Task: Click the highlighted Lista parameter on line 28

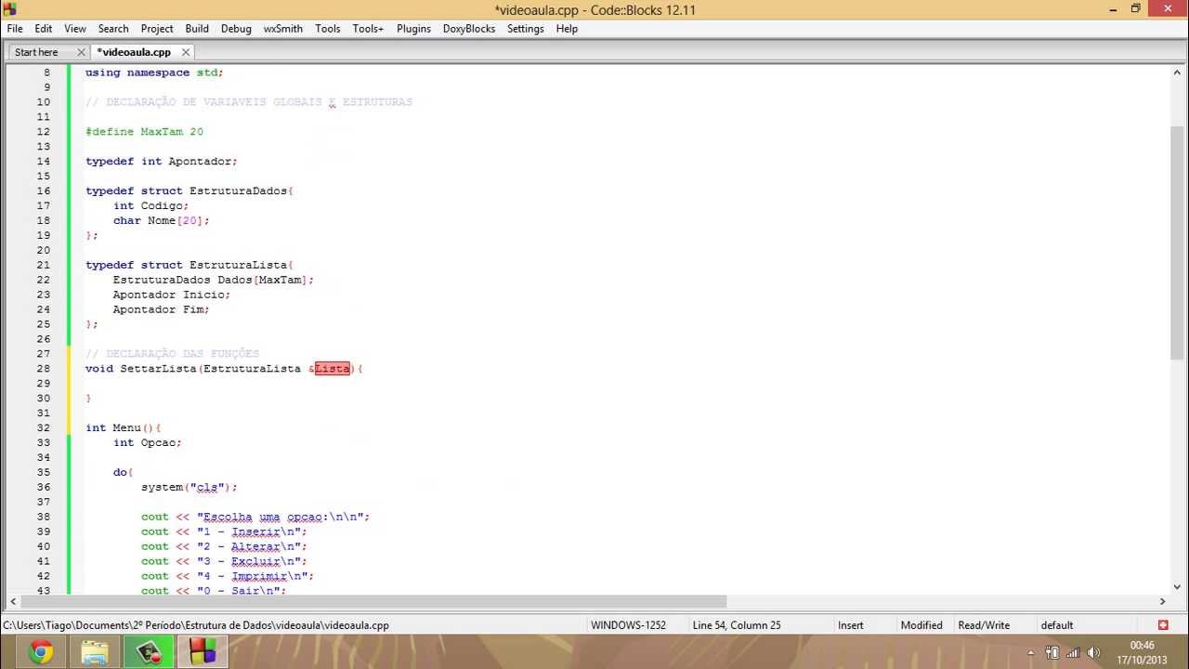Action: pos(332,369)
